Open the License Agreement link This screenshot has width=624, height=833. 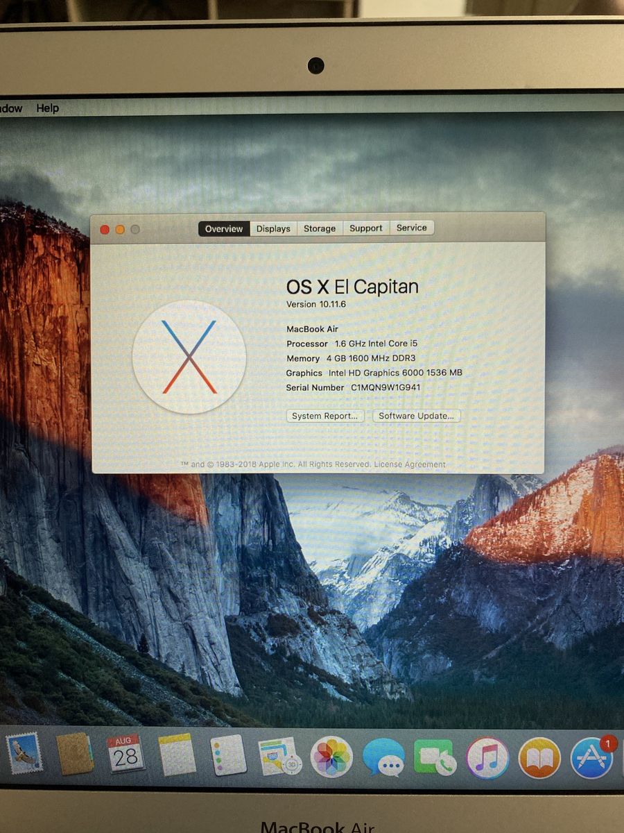[x=410, y=464]
